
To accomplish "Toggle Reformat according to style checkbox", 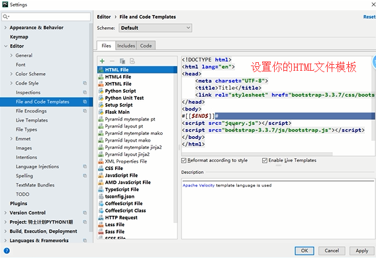I will coord(184,160).
